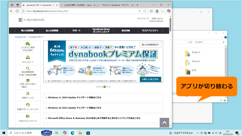
Task: Open the read aloud icon in address bar
Action: pos(140,11)
